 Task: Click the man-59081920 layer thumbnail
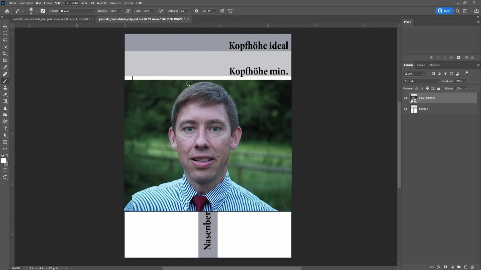(x=413, y=97)
